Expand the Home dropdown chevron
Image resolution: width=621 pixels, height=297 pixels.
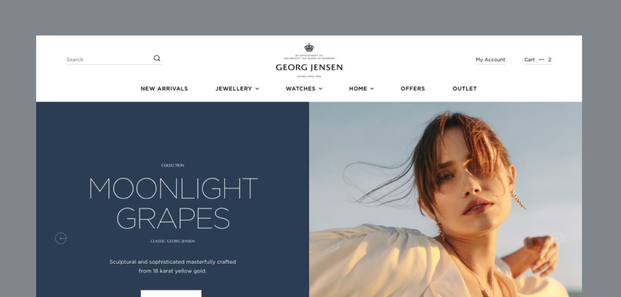(x=372, y=88)
